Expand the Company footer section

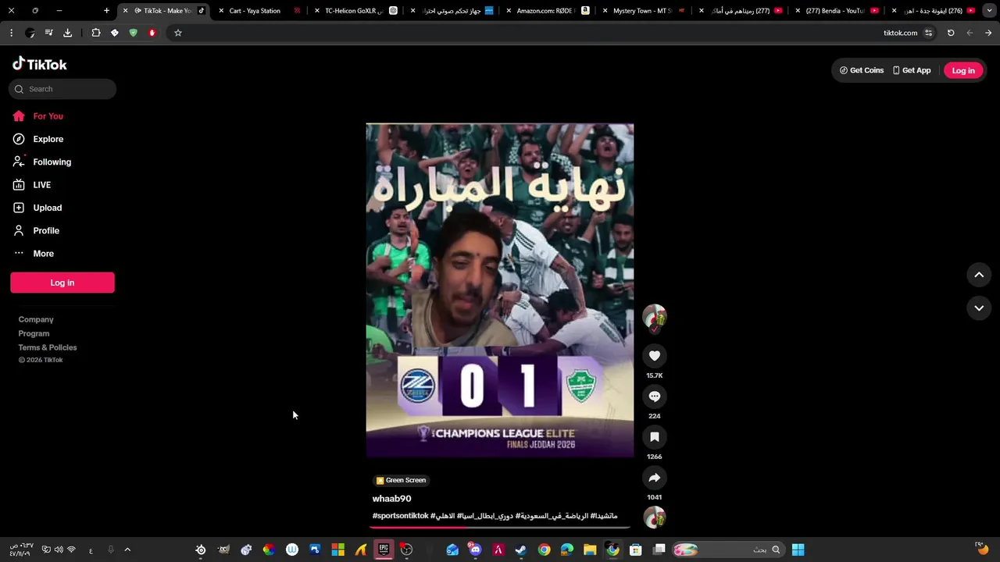(x=36, y=319)
